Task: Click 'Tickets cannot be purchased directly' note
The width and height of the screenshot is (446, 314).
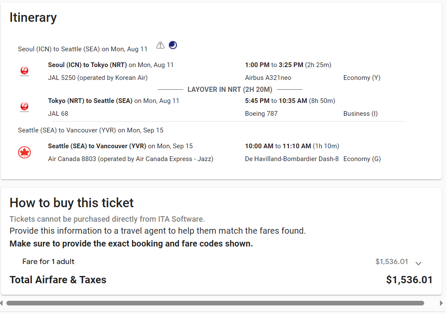Action: tap(107, 219)
